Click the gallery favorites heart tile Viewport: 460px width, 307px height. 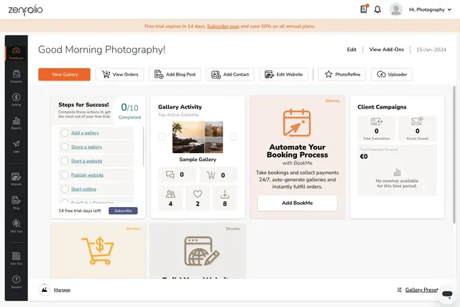pos(198,198)
